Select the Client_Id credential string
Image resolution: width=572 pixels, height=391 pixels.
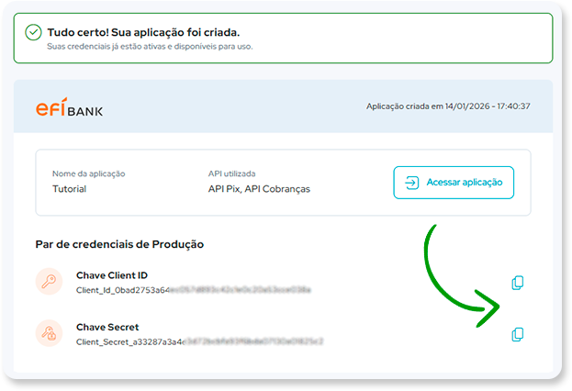193,289
